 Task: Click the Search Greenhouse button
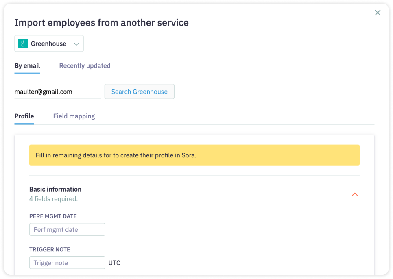point(140,92)
